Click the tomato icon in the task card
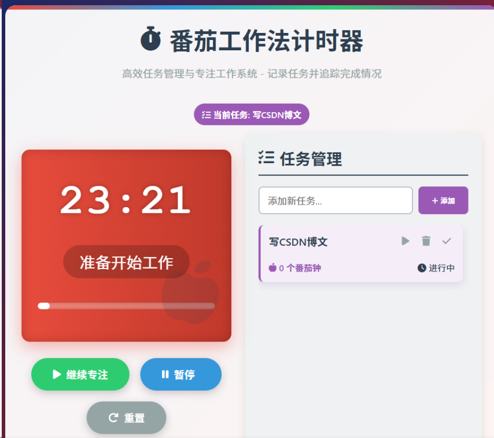Viewport: 494px width, 438px height. tap(272, 268)
